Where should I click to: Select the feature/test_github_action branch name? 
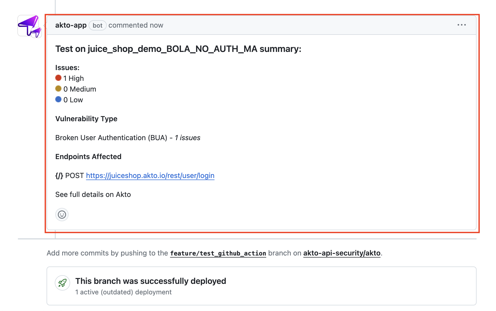click(x=218, y=253)
